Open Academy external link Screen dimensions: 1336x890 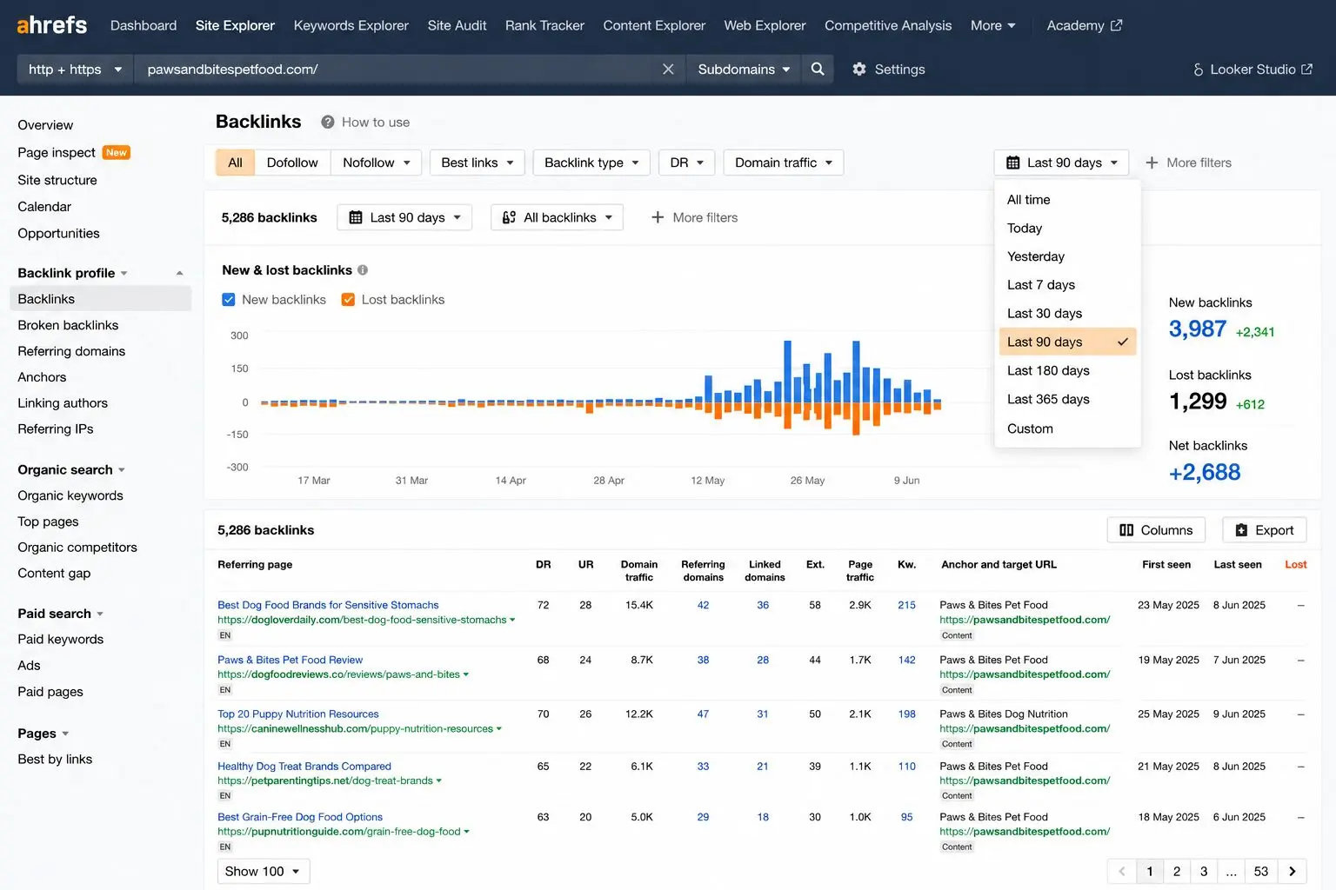pyautogui.click(x=1085, y=25)
